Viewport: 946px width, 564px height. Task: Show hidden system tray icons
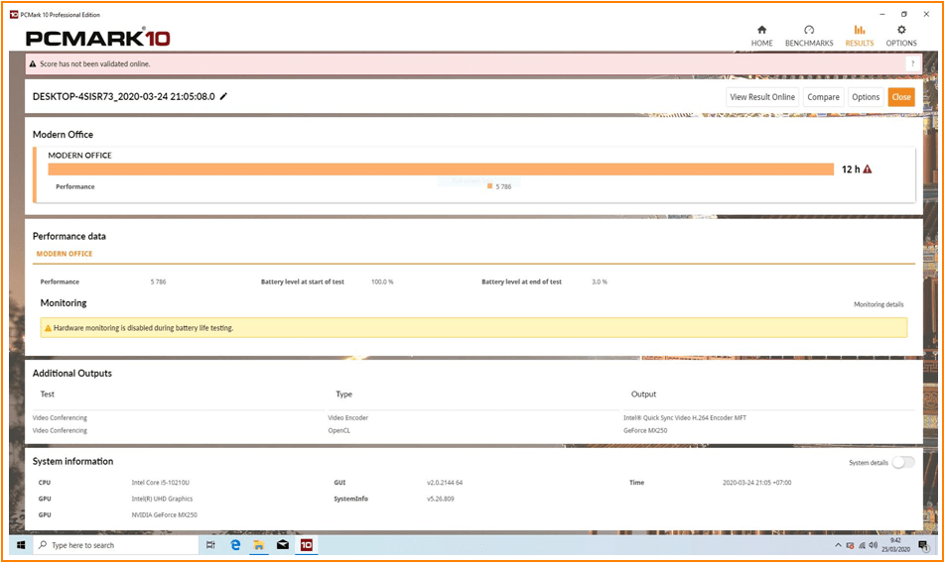(x=835, y=546)
